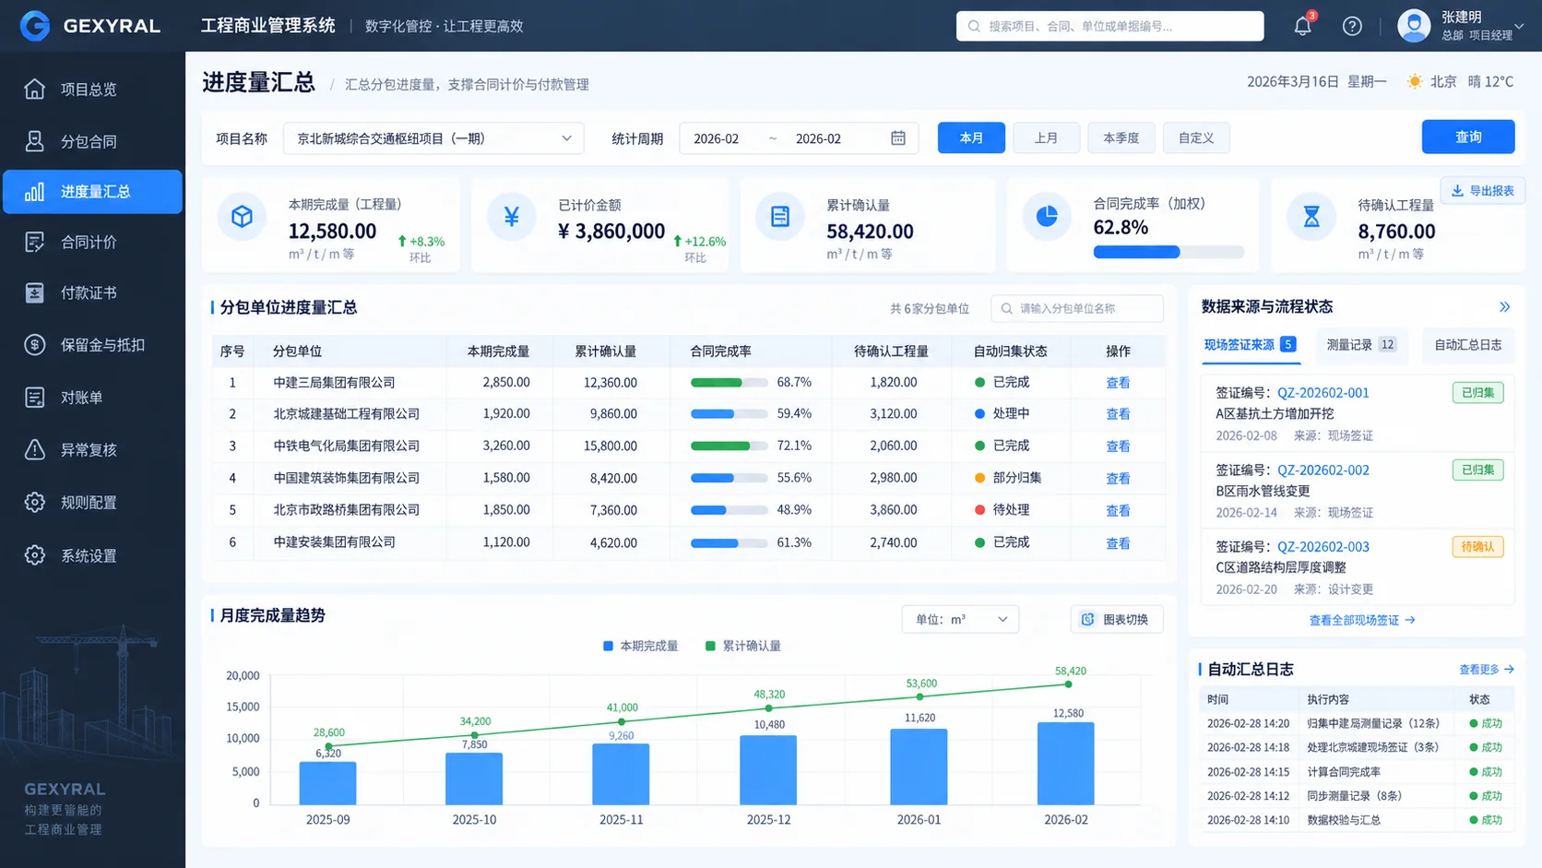Open 异常复核 in the sidebar
Screen dimensions: 1542x868
click(92, 449)
